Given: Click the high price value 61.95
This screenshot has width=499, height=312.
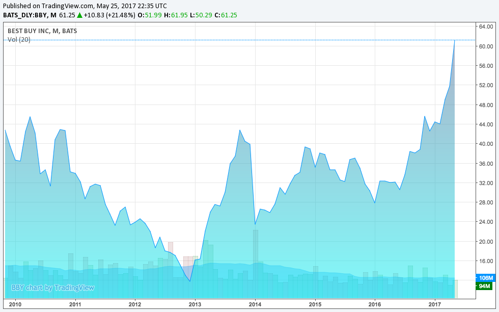Looking at the screenshot, I should 179,15.
